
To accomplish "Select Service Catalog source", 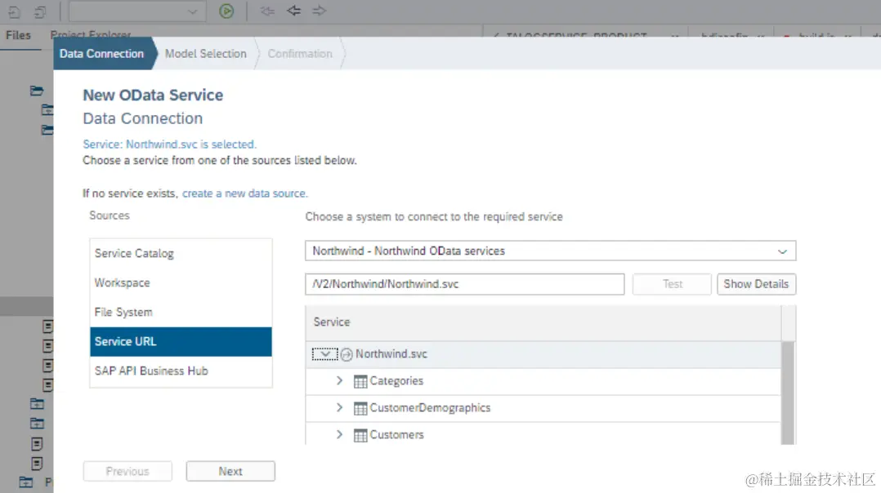I will (x=181, y=254).
